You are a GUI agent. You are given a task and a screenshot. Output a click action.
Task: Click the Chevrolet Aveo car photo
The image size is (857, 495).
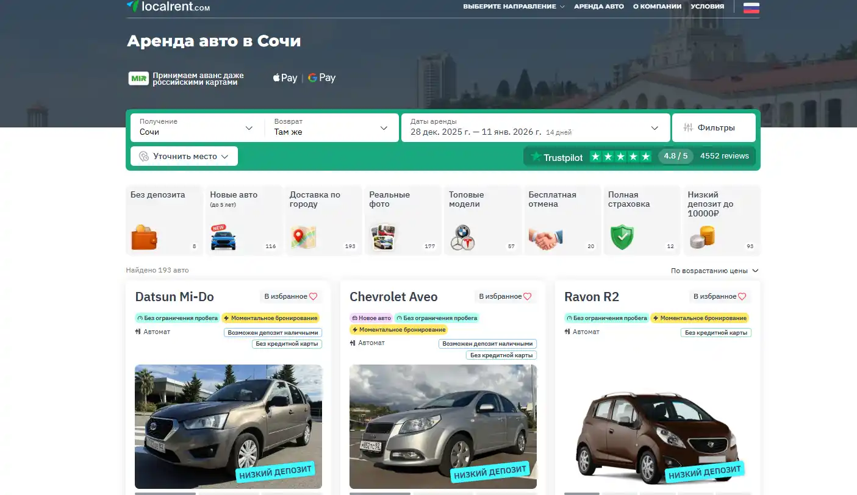(x=443, y=427)
